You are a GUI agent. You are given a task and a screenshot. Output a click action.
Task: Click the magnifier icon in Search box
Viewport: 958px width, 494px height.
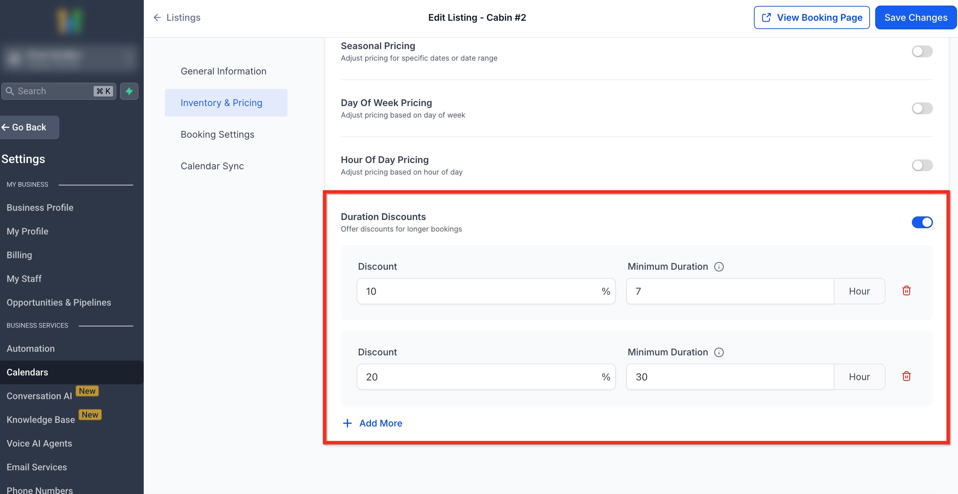click(10, 91)
